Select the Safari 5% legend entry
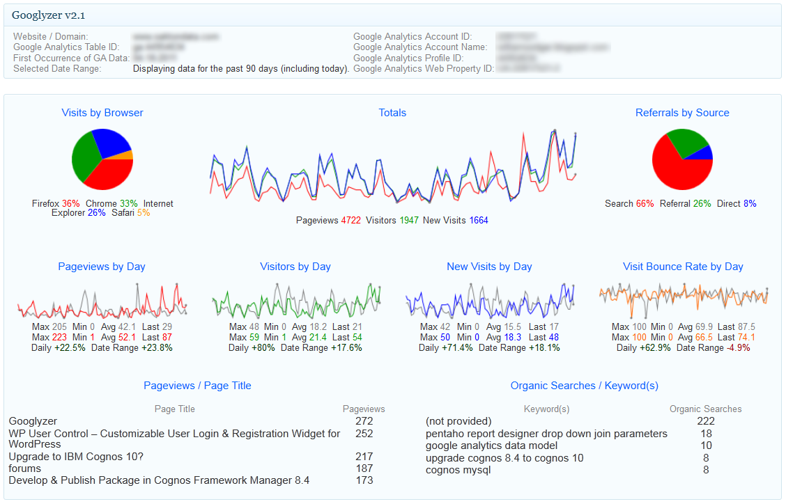 [131, 213]
